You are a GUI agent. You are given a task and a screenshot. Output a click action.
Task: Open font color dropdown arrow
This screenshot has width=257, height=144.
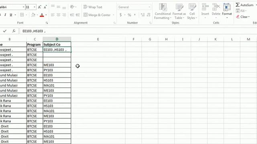pyautogui.click(x=46, y=15)
